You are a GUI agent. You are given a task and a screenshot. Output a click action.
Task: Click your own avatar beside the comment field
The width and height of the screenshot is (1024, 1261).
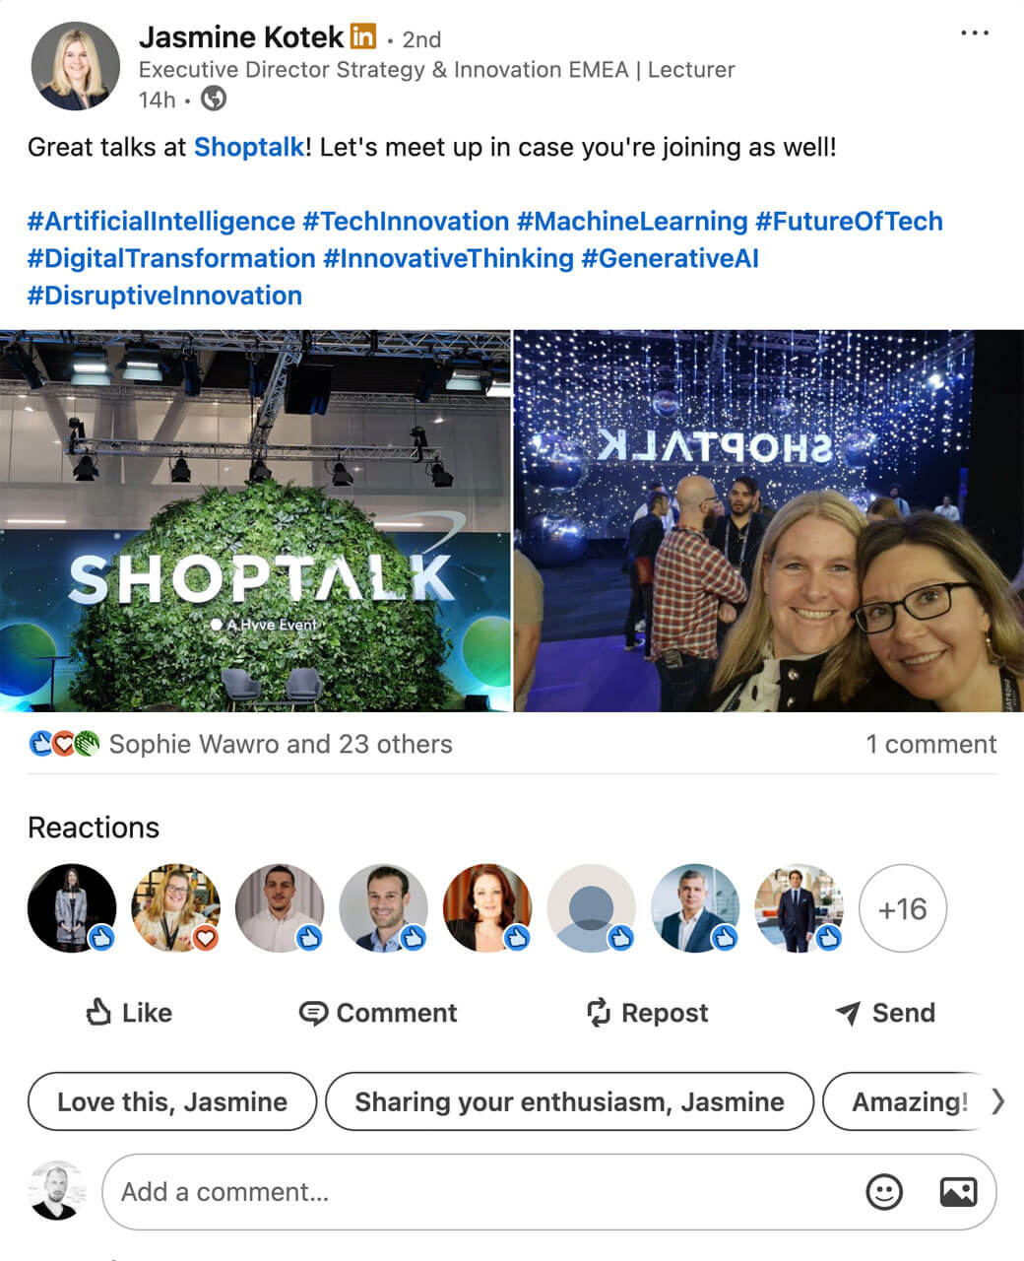tap(57, 1191)
